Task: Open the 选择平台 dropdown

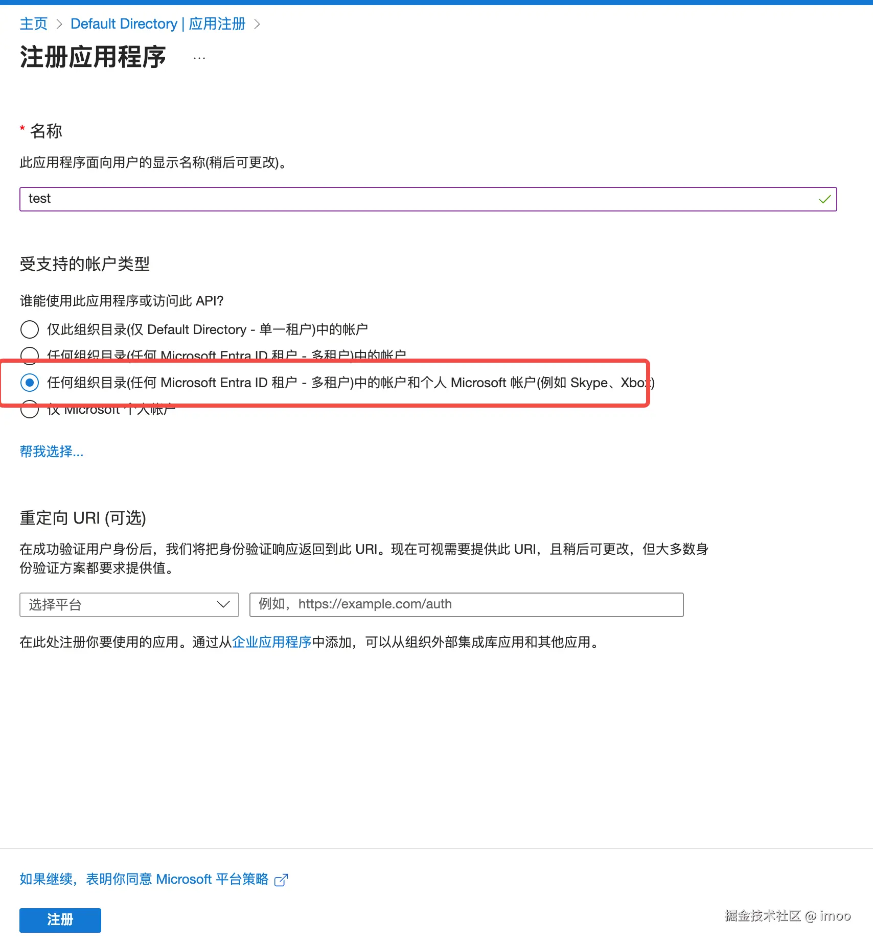Action: [x=129, y=605]
